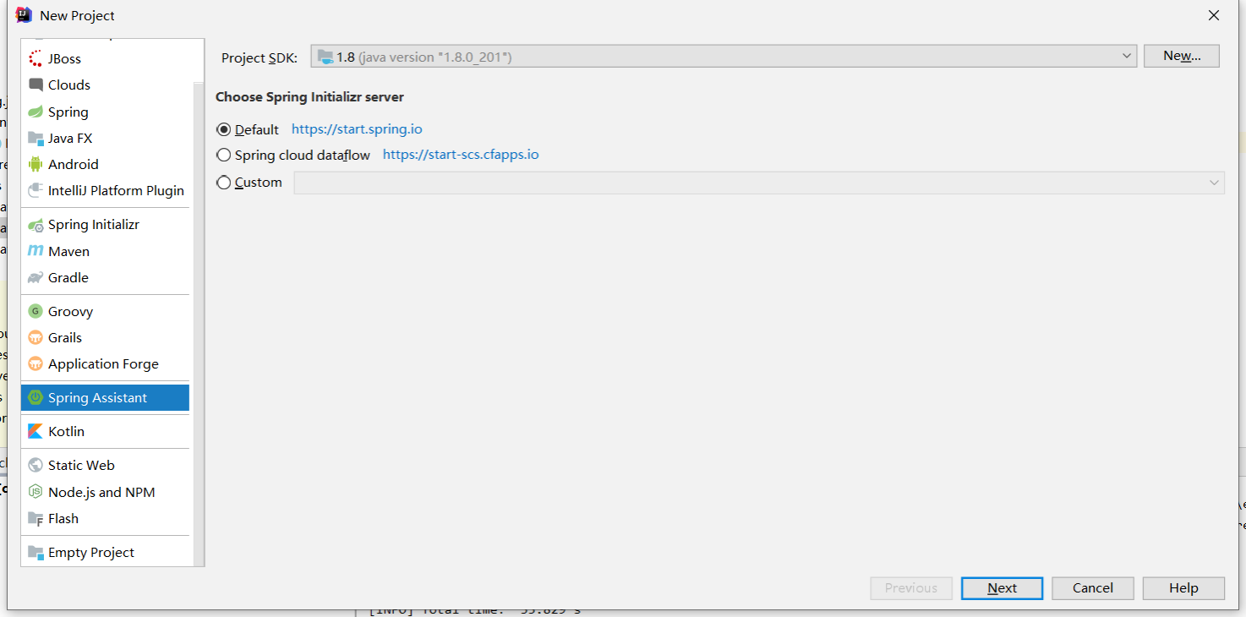Click the Node.js and NPM icon
This screenshot has width=1246, height=617.
(36, 493)
